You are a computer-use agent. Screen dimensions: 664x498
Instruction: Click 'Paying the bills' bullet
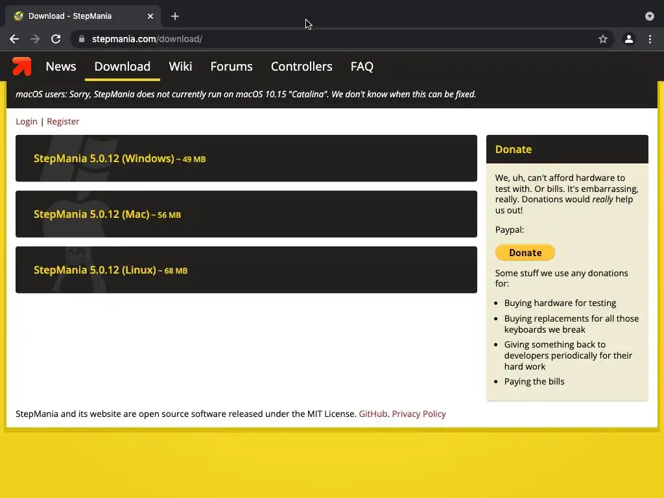click(534, 381)
